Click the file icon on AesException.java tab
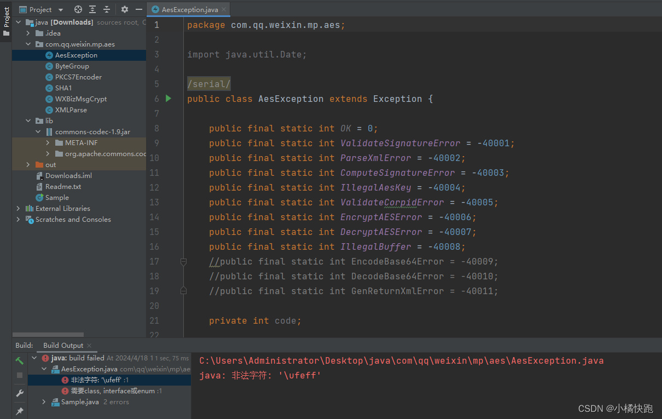 point(155,10)
